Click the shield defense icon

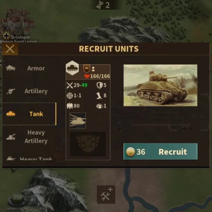click(x=100, y=85)
